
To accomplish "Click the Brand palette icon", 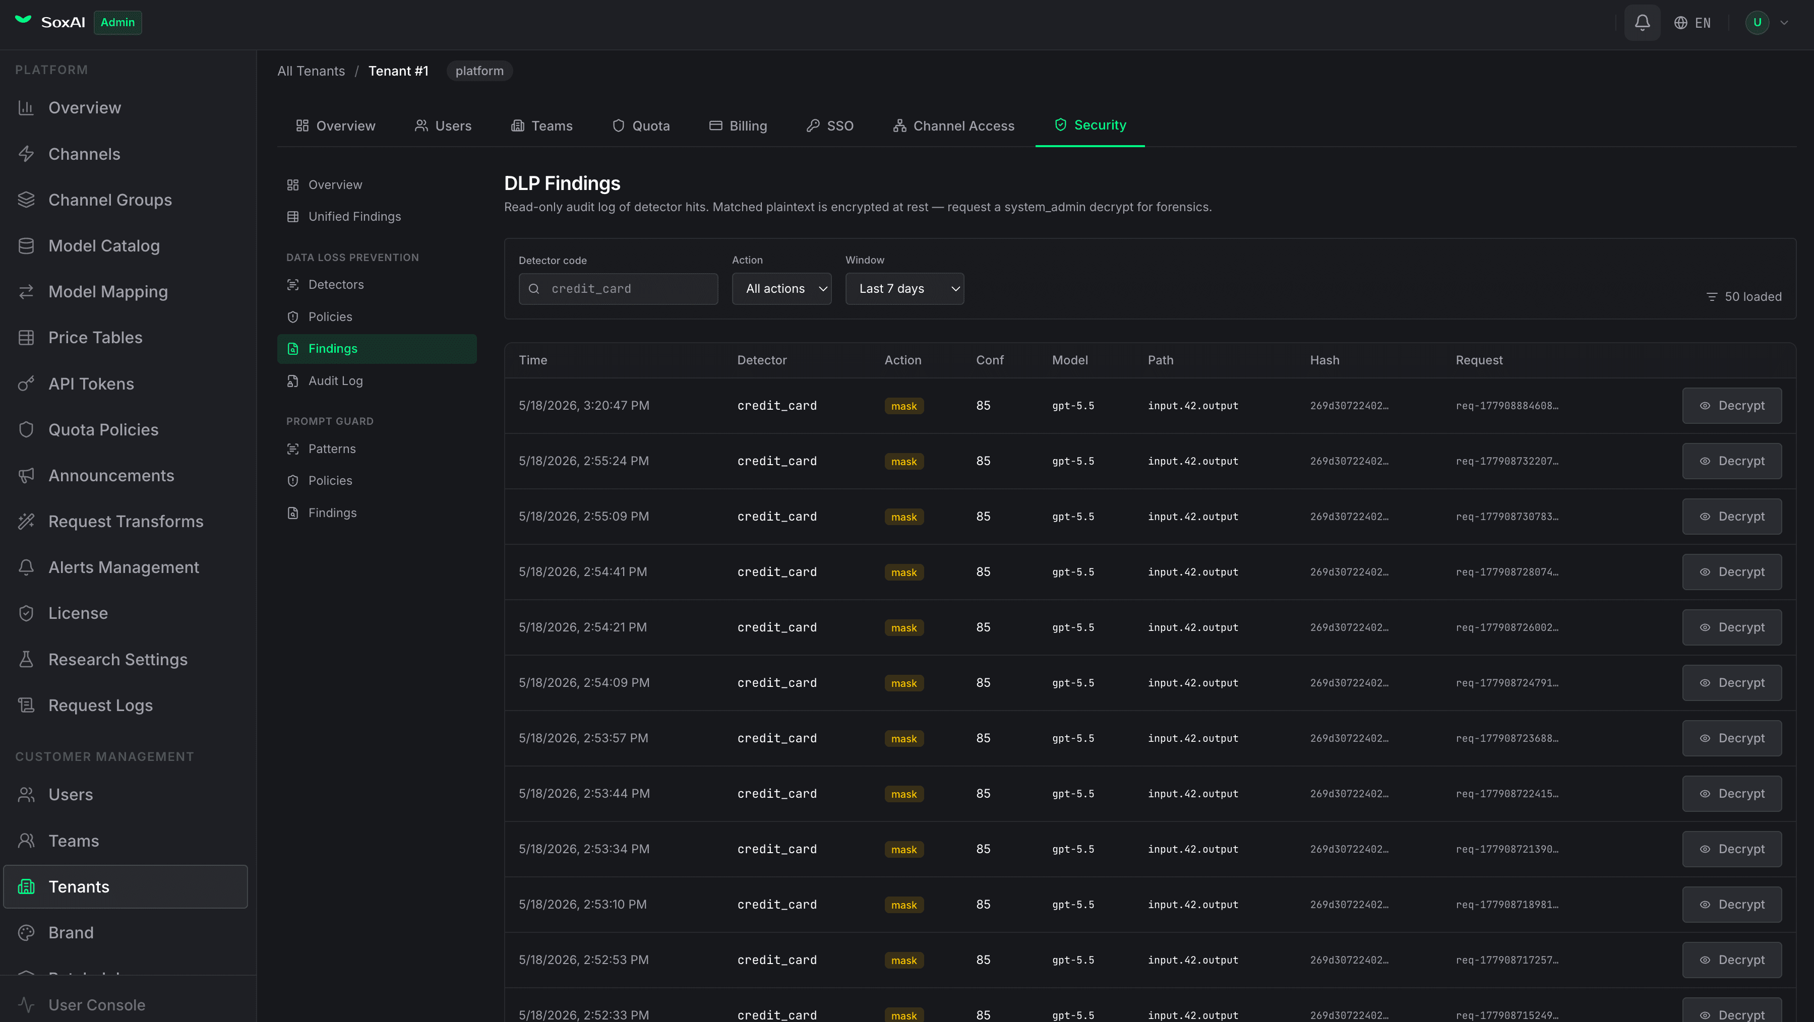I will [26, 933].
